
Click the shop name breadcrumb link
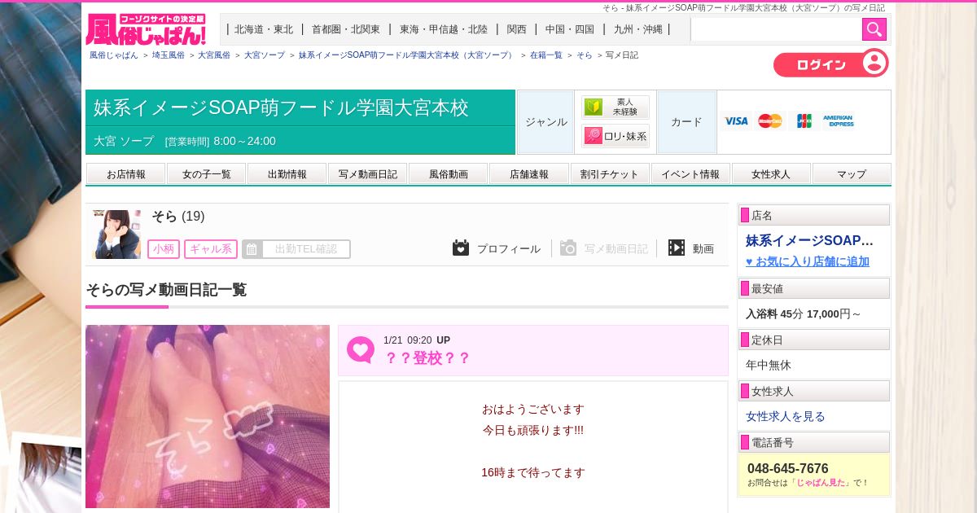406,55
